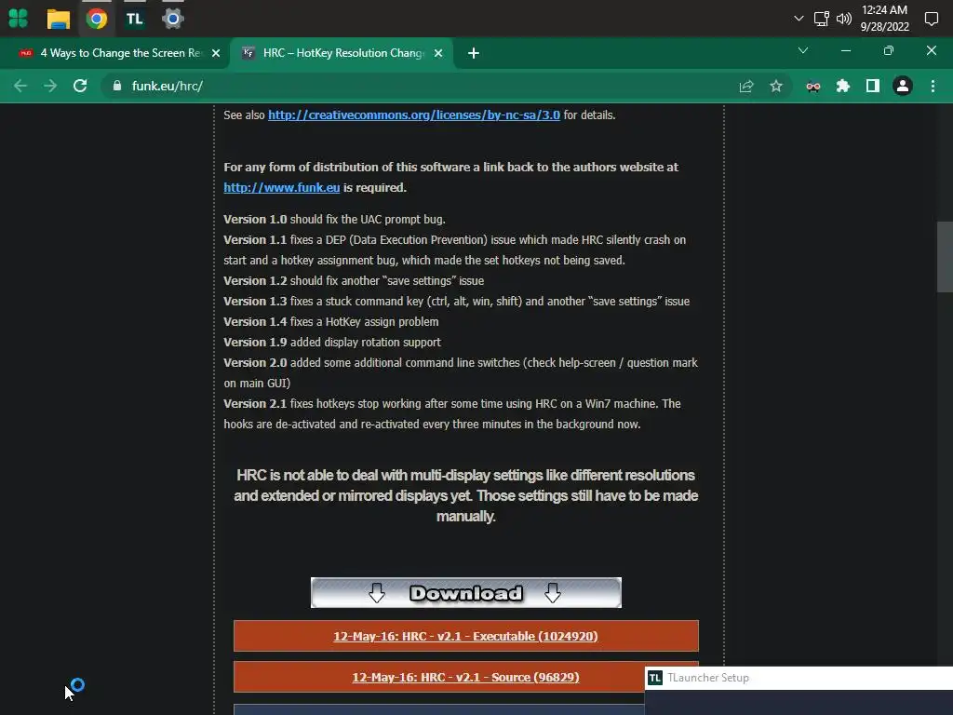Open the notification center icon
Viewport: 953px width, 715px height.
[931, 19]
